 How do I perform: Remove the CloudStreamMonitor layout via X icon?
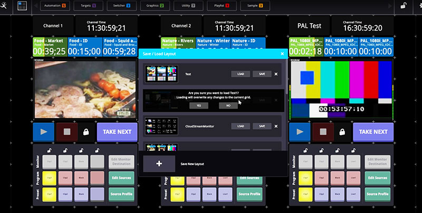276,127
